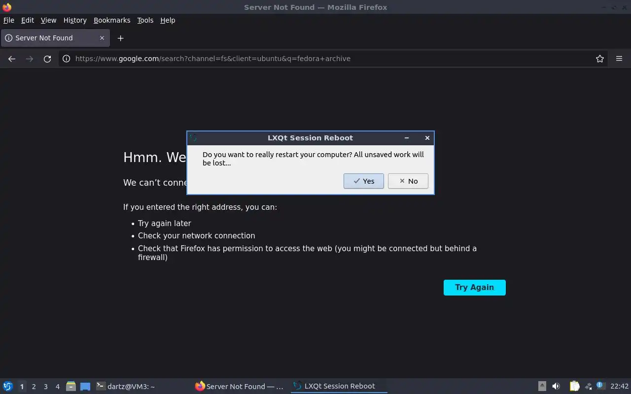The height and width of the screenshot is (394, 631).
Task: Open a new tab with plus icon
Action: [120, 38]
